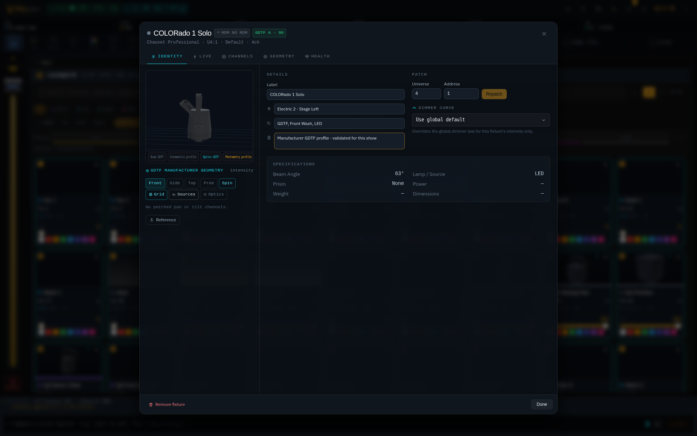697x436 pixels.
Task: Open the Channels tab
Action: (x=237, y=56)
